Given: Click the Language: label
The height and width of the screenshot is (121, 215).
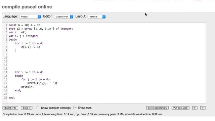Looking at the screenshot, I should pyautogui.click(x=10, y=16).
